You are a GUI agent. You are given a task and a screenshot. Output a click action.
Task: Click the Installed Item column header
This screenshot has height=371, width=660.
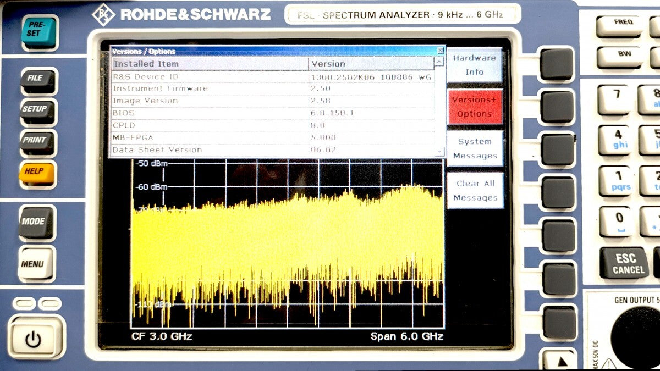[x=210, y=64]
